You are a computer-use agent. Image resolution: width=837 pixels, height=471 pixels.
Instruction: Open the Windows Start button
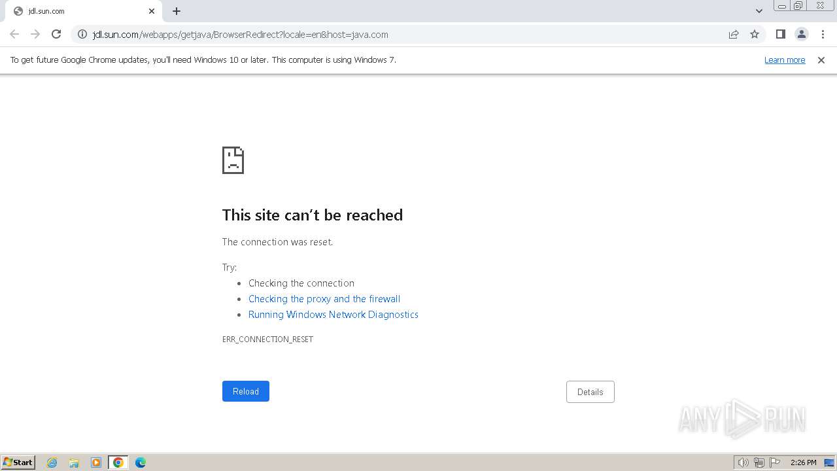pyautogui.click(x=18, y=462)
